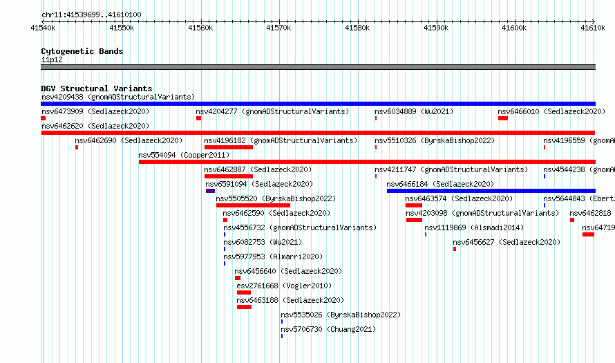The image size is (615, 363).
Task: Select the nsv6034889 Wu2021 label
Action: pyautogui.click(x=414, y=111)
